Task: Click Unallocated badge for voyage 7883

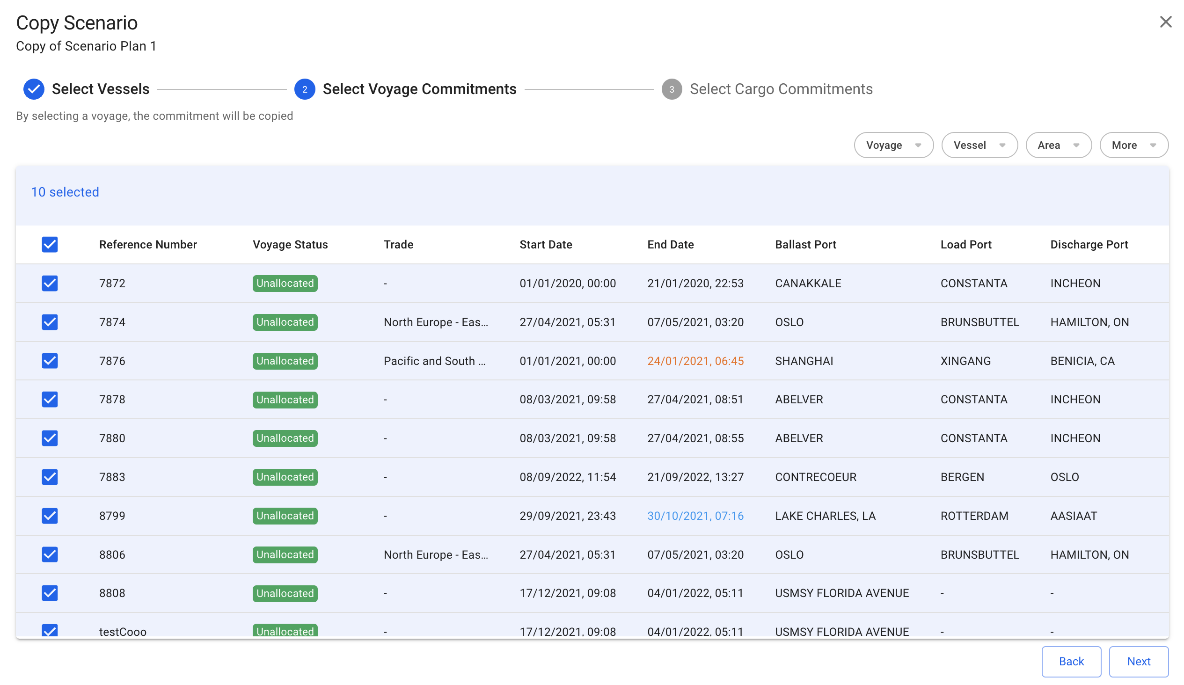Action: point(285,477)
